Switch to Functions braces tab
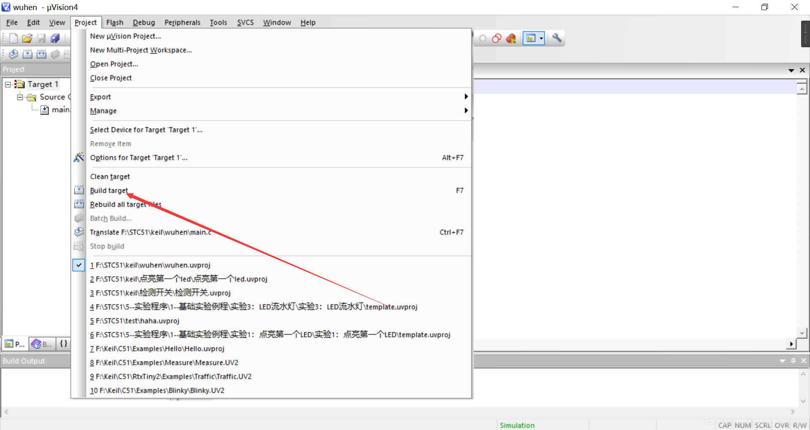This screenshot has height=430, width=810. pyautogui.click(x=63, y=344)
